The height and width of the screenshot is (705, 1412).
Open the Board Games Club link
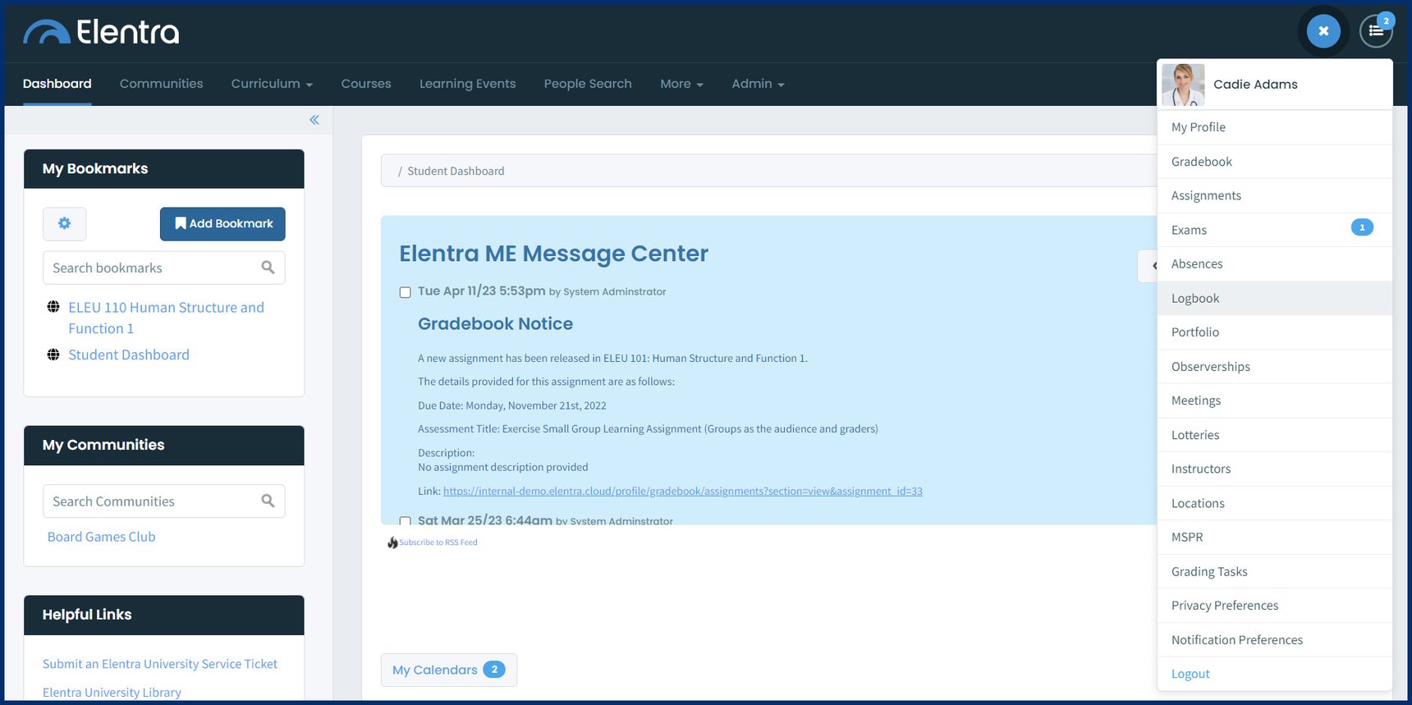[x=101, y=537]
